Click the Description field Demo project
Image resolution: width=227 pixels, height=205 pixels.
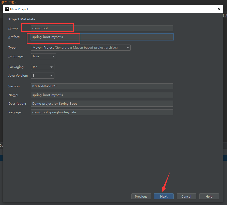click(x=102, y=104)
